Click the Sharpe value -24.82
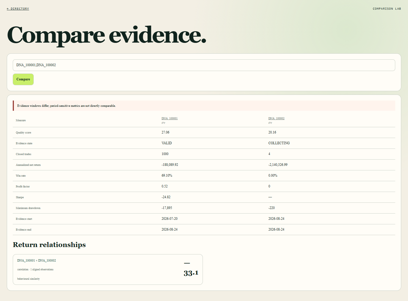The width and height of the screenshot is (408, 301). [166, 197]
